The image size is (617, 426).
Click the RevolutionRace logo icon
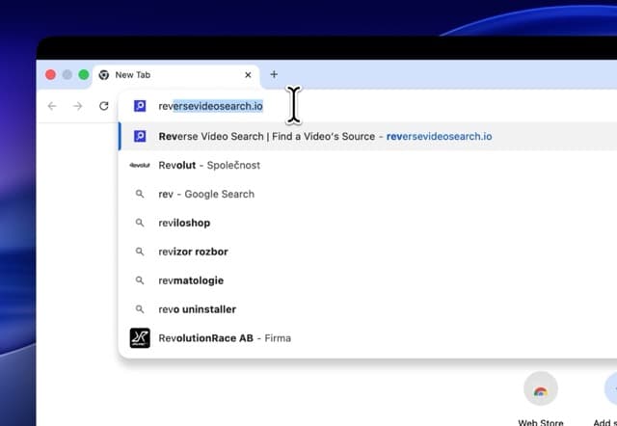tap(140, 338)
